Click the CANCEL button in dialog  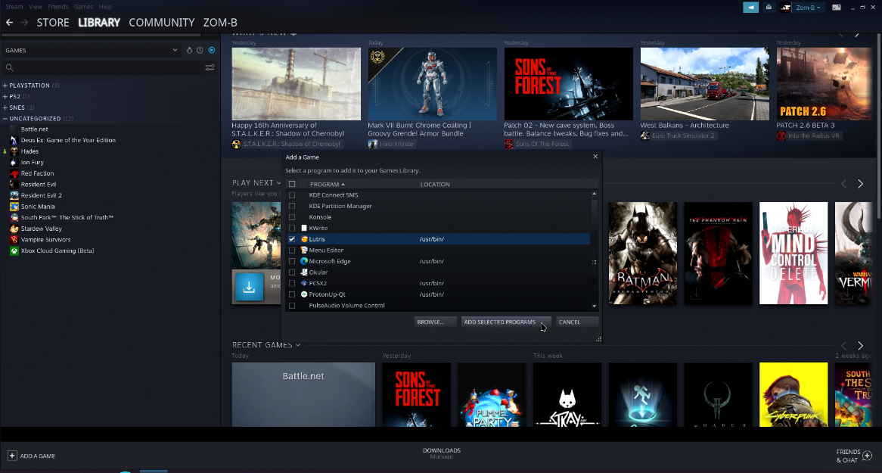tap(576, 322)
